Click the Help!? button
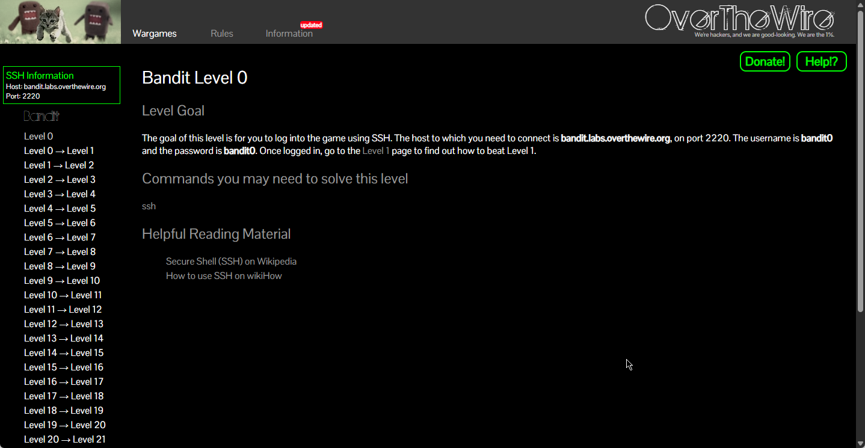This screenshot has width=865, height=448. (x=822, y=61)
